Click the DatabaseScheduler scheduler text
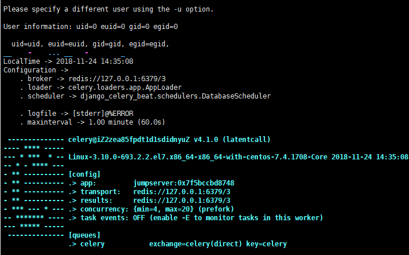Screen dimensions: 409x255 click(174, 96)
